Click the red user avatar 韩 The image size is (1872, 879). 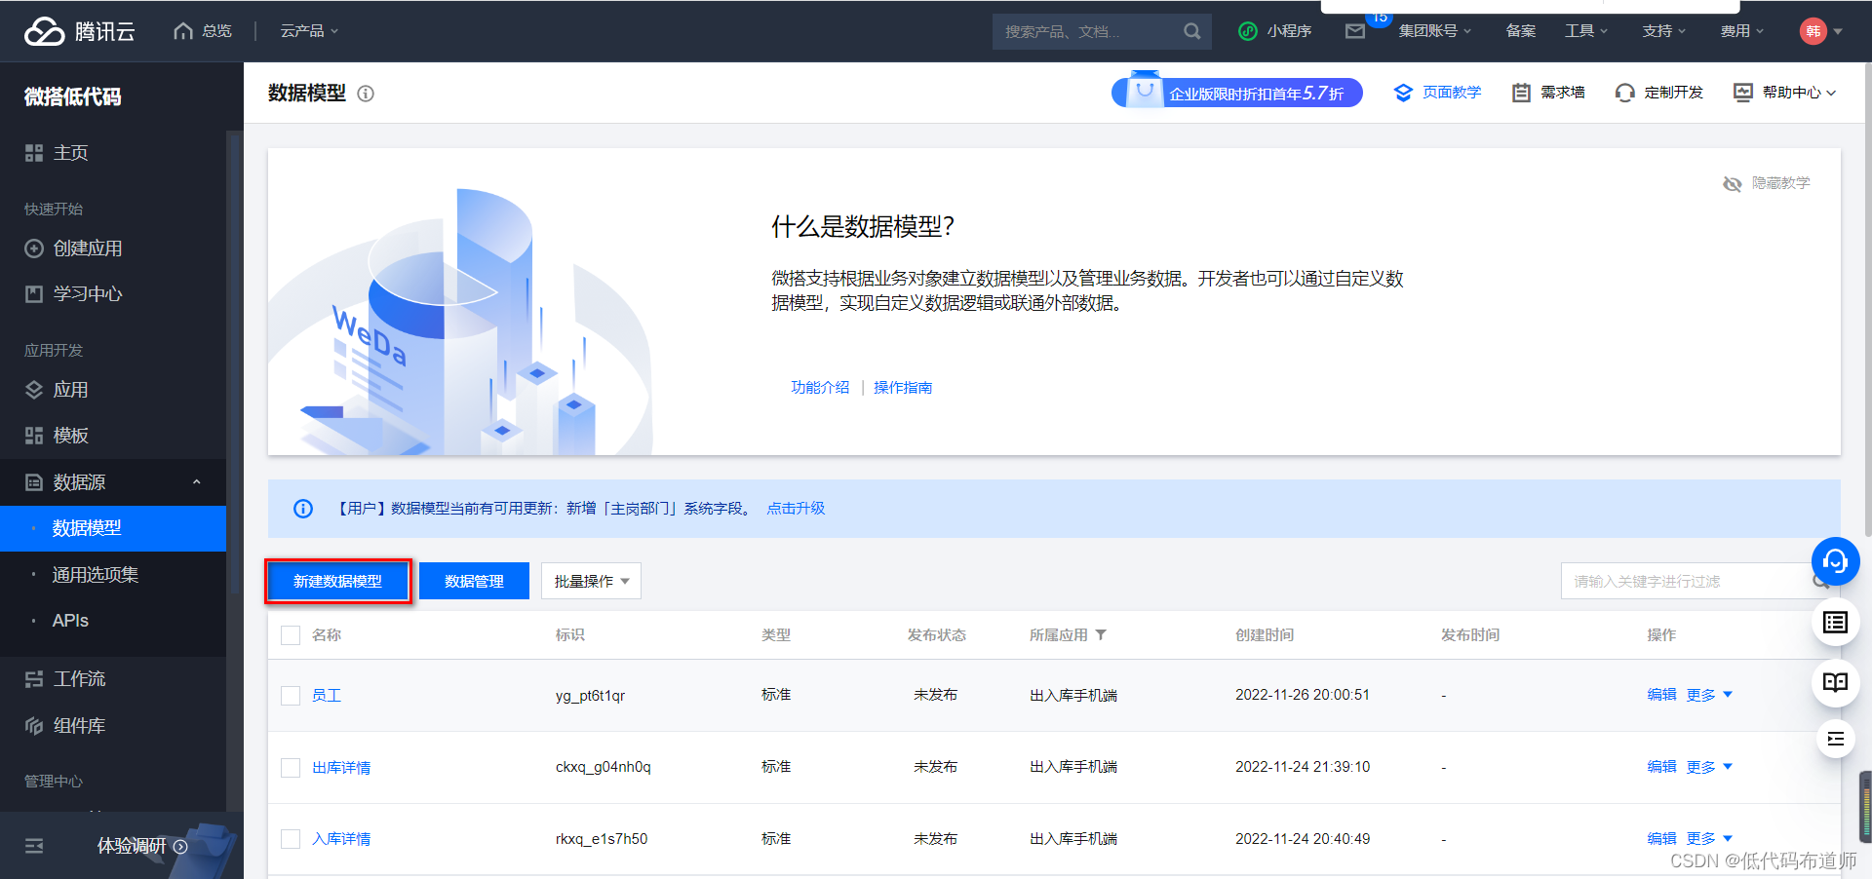pyautogui.click(x=1813, y=31)
